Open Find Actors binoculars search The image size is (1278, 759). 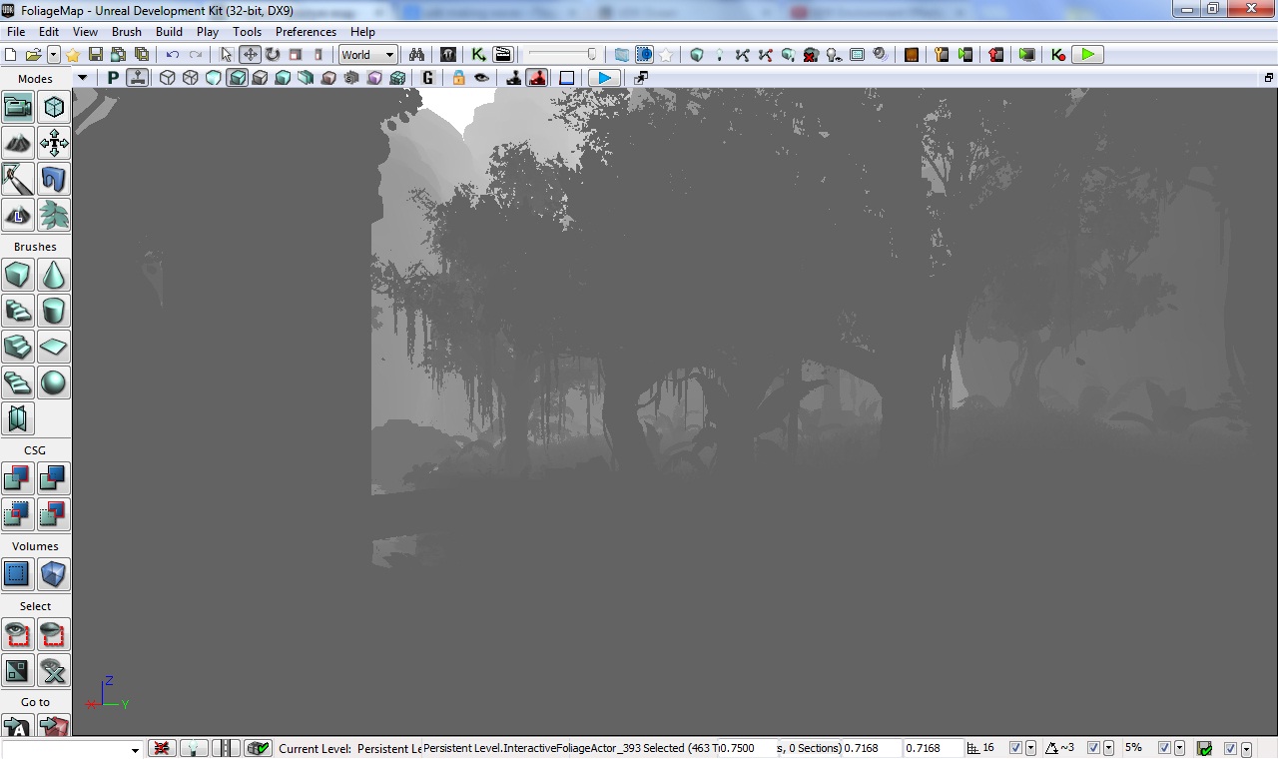[417, 55]
